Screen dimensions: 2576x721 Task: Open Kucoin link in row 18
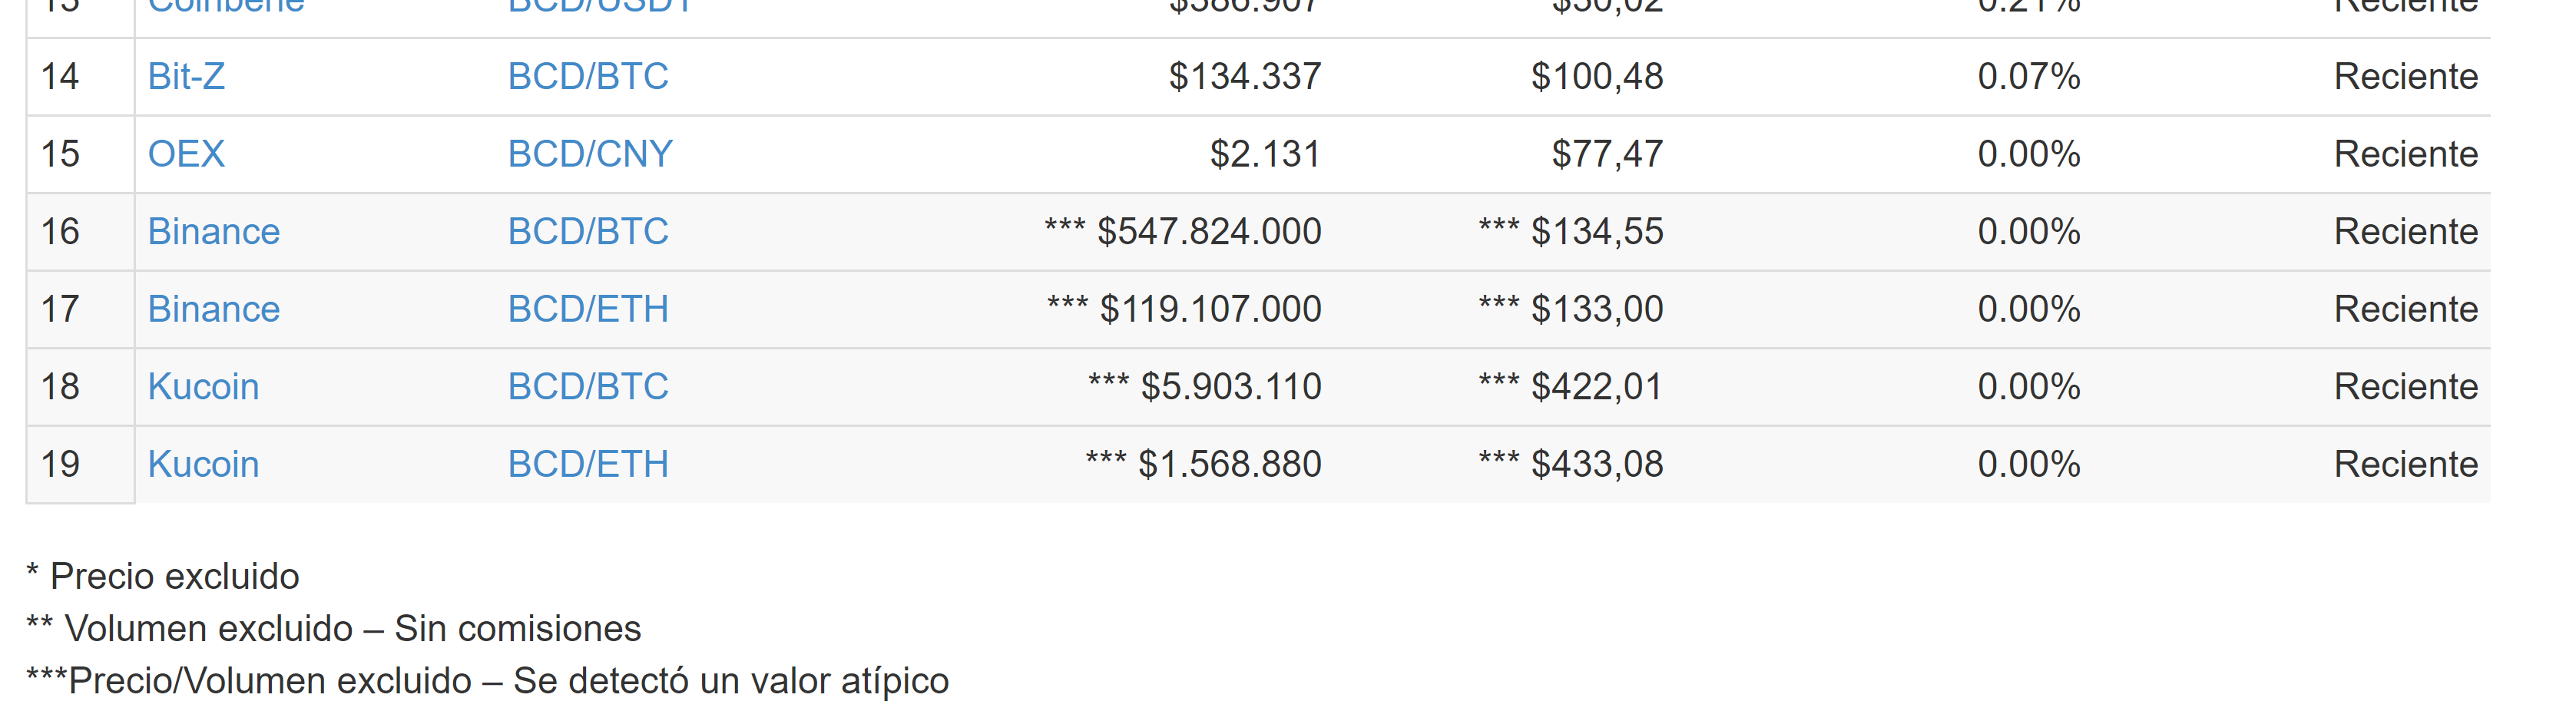pos(203,387)
